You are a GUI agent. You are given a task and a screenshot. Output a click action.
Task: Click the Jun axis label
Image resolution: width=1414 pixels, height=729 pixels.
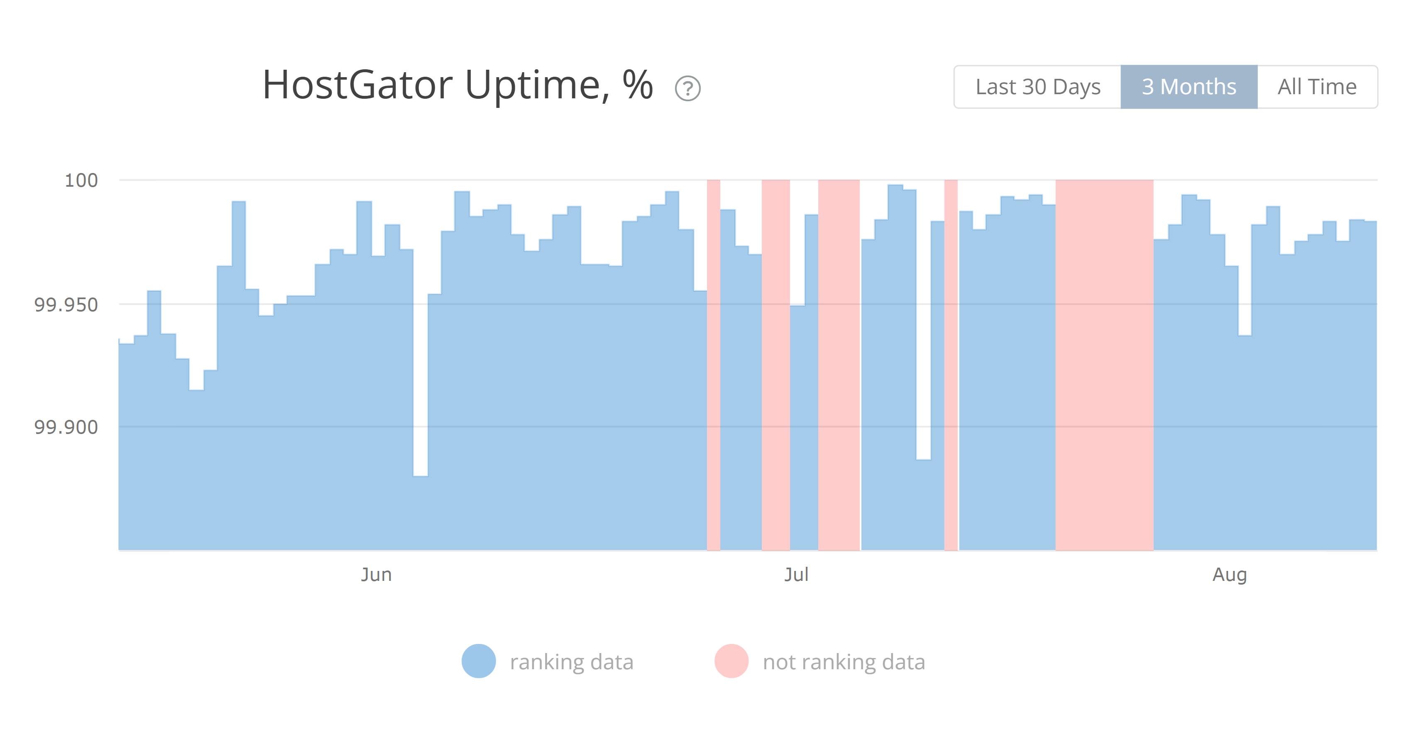[x=376, y=575]
